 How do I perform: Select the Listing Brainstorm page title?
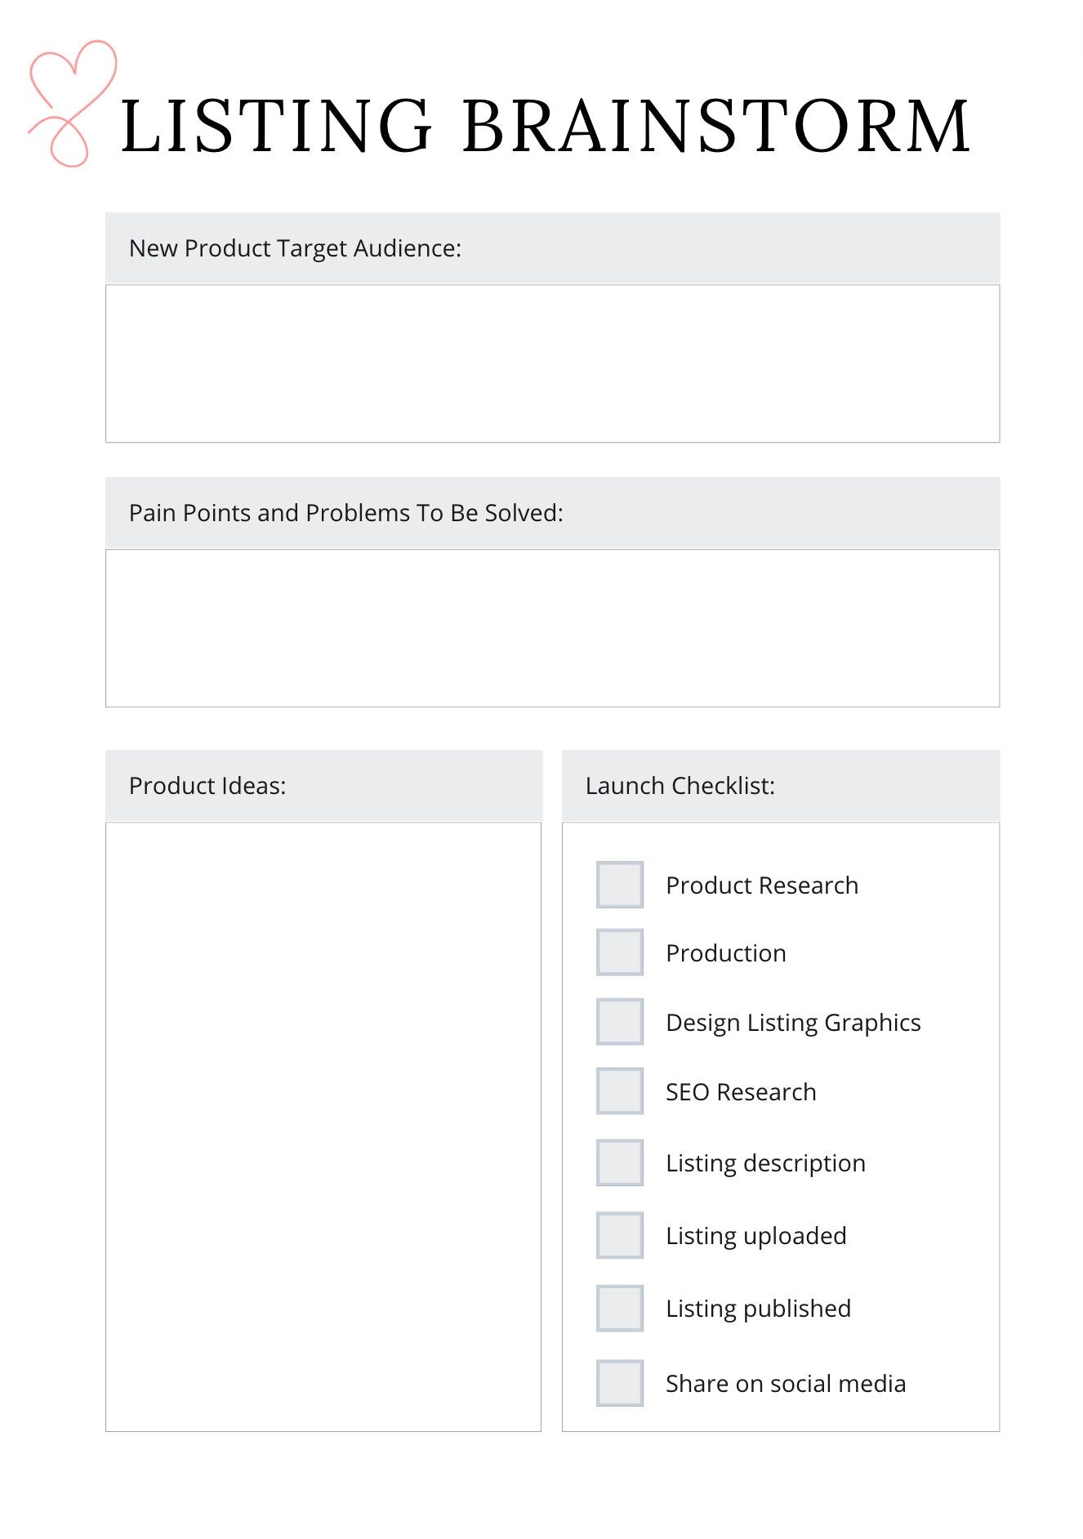click(545, 126)
